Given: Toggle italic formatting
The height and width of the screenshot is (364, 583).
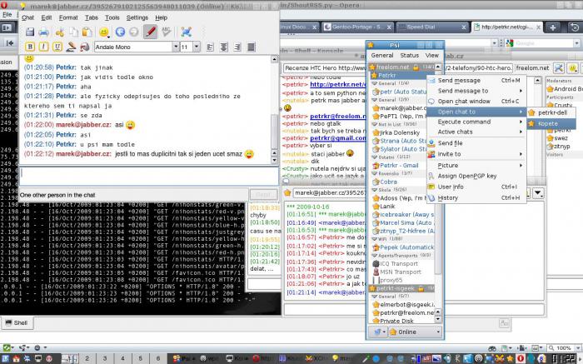Looking at the screenshot, I should (43, 47).
